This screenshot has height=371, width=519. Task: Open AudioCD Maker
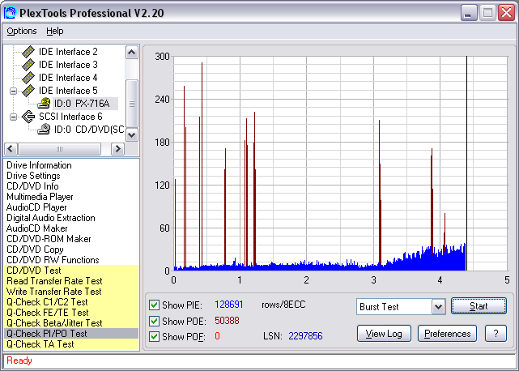pos(36,228)
